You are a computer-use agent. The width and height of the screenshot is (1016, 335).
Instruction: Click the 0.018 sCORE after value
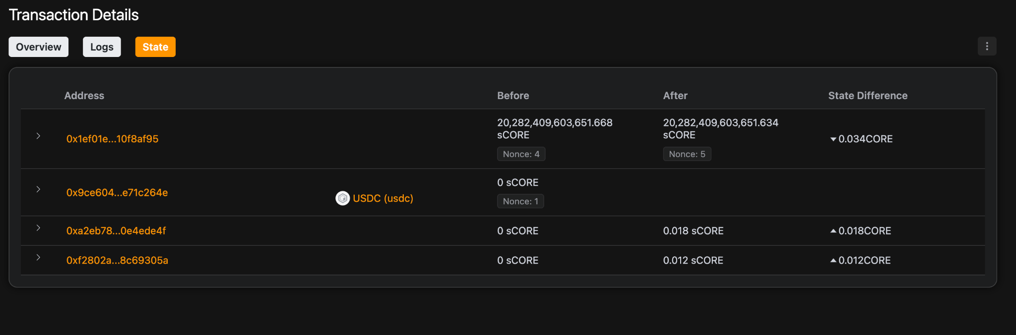694,231
